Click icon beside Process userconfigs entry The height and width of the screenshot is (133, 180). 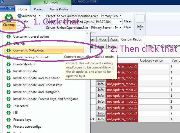(8, 127)
